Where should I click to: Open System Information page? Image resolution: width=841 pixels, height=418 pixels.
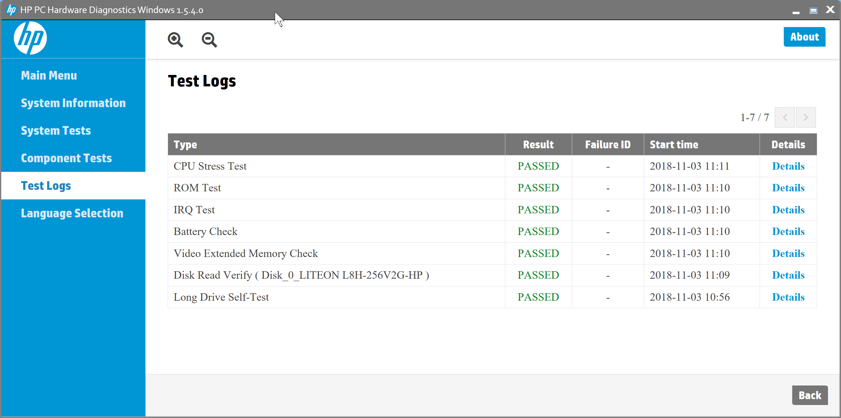73,103
